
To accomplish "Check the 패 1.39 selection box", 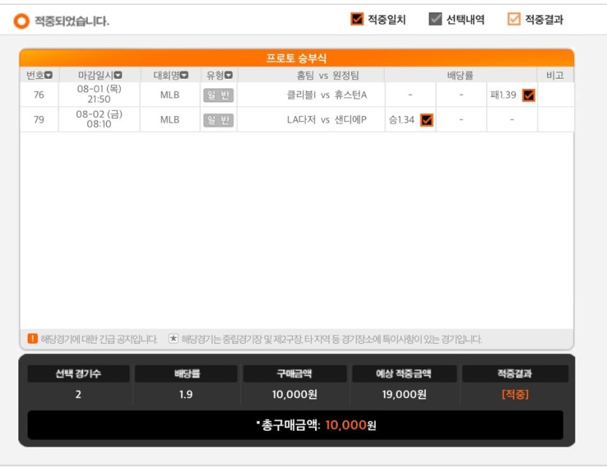I will click(529, 95).
